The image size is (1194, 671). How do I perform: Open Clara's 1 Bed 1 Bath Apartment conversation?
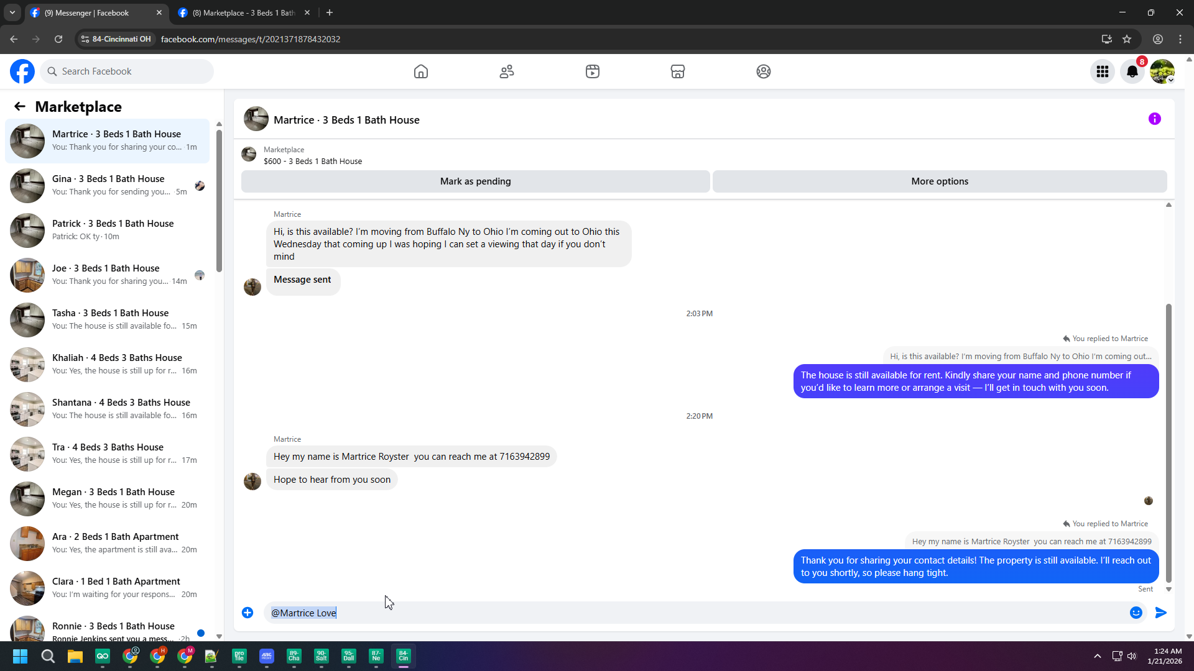coord(107,588)
